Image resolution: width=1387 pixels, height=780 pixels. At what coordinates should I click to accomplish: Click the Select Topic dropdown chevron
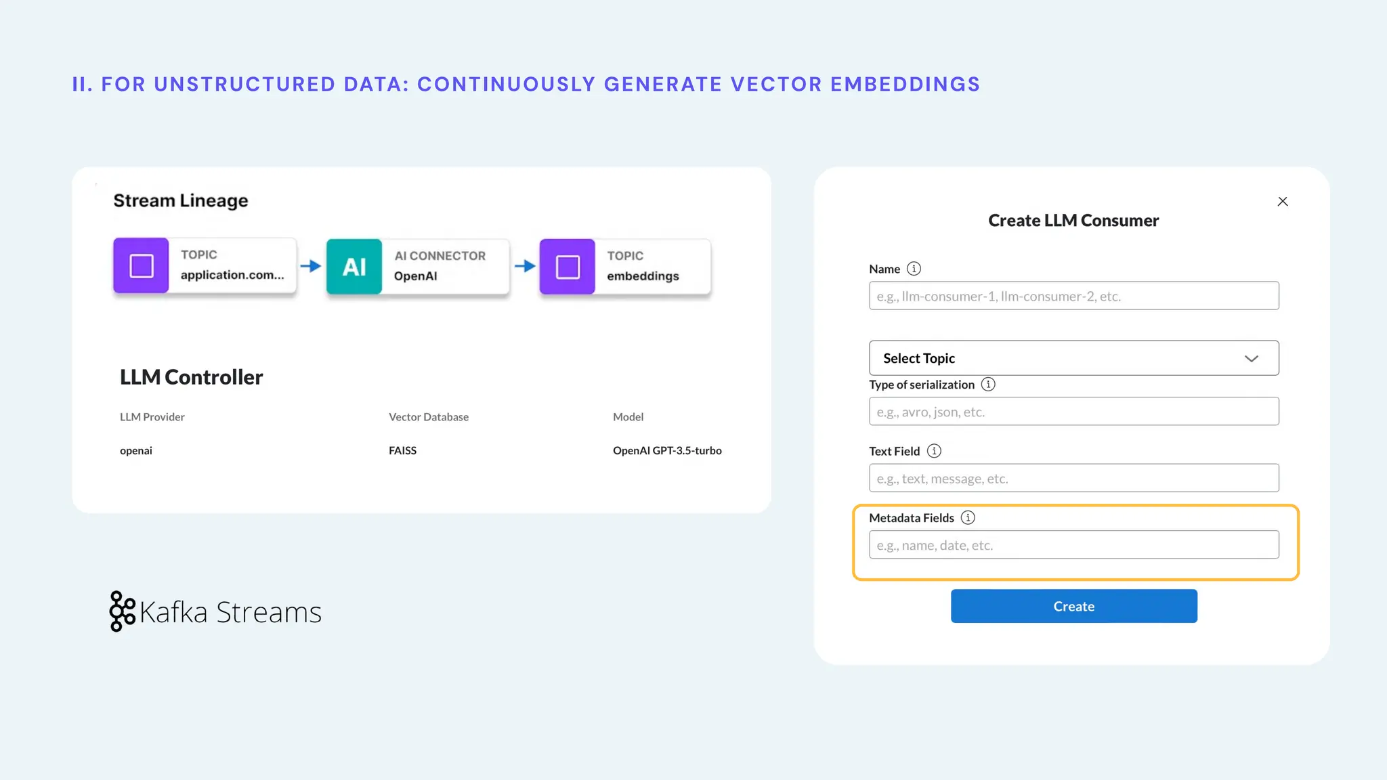coord(1252,359)
